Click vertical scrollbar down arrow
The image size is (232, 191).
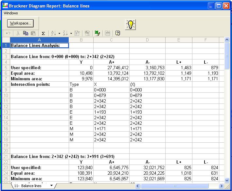pos(227,180)
